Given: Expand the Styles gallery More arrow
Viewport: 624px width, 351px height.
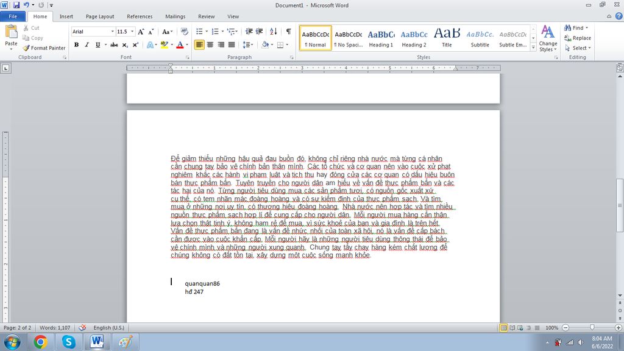Looking at the screenshot, I should click(x=533, y=47).
